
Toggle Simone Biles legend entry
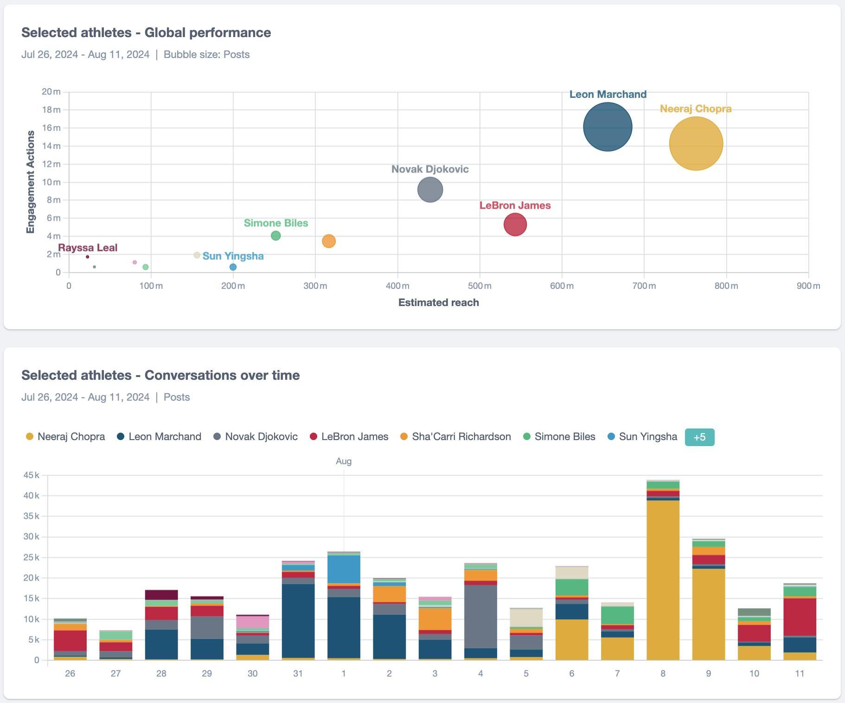click(559, 437)
